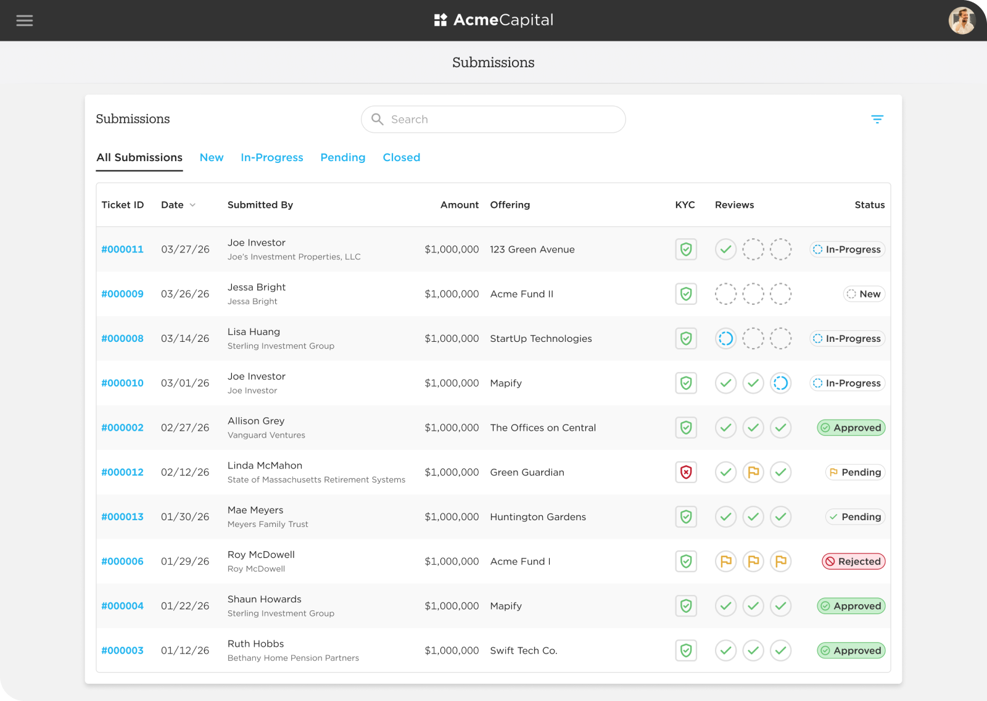
Task: Select the 'Swift Tech Co.' offering cell
Action: (x=524, y=650)
